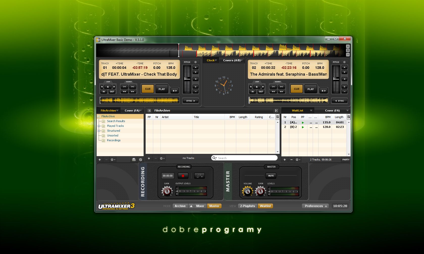Click deck A pitch bend down arrow
Image resolution: width=424 pixels, height=254 pixels.
pos(196,72)
